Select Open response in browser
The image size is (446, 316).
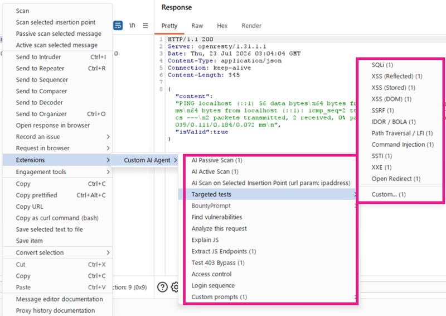[x=57, y=126]
